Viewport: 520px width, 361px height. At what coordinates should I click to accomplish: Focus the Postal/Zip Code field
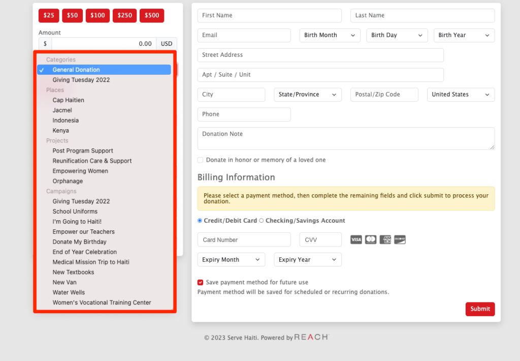click(x=384, y=95)
